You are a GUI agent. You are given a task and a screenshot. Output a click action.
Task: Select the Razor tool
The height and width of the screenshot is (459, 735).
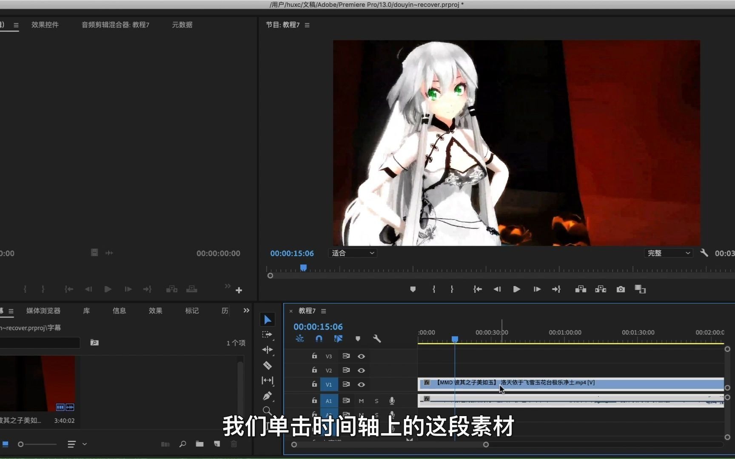[268, 365]
